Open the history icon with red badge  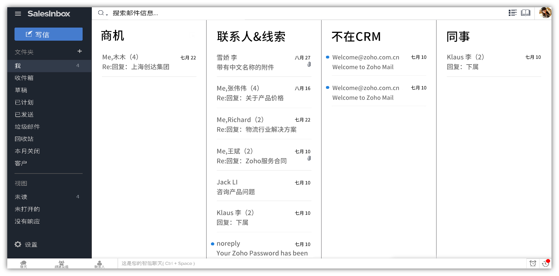pyautogui.click(x=545, y=263)
